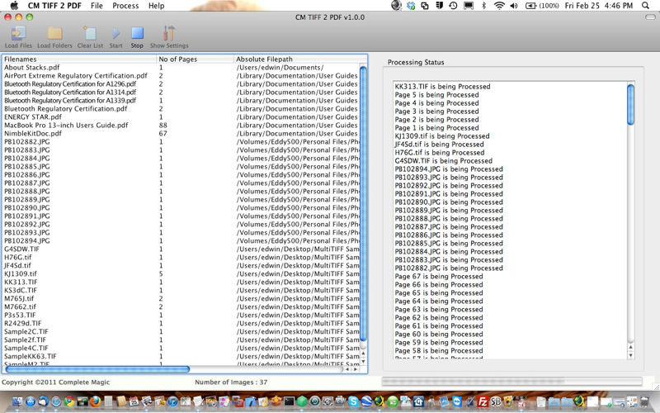Click the page count 88 cell

163,126
